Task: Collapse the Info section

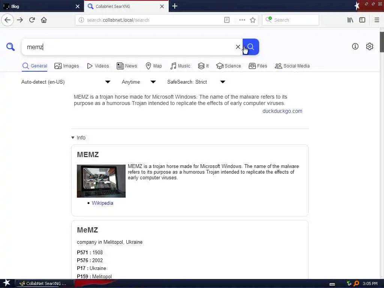Action: click(x=78, y=138)
